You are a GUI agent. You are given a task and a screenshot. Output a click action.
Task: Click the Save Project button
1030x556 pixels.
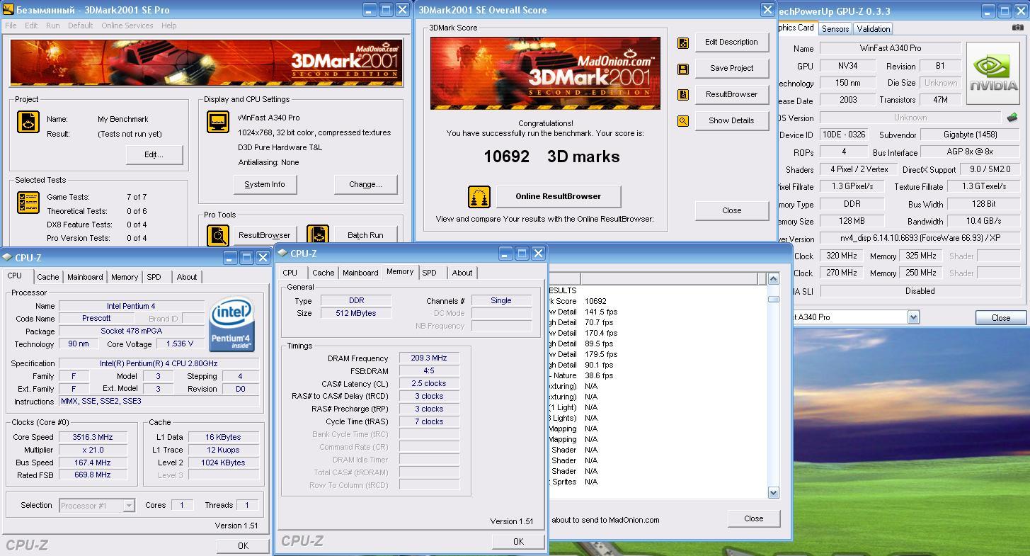(731, 68)
